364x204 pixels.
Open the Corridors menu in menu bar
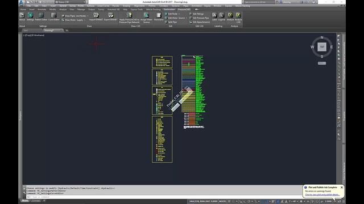(x=164, y=6)
